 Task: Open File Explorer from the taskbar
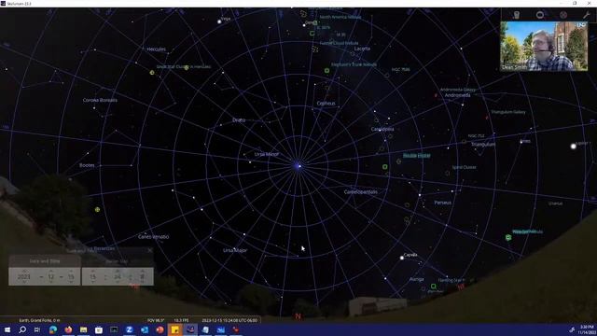tap(83, 329)
